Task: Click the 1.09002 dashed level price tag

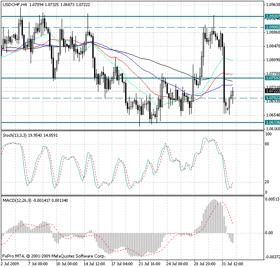Action: [271, 27]
